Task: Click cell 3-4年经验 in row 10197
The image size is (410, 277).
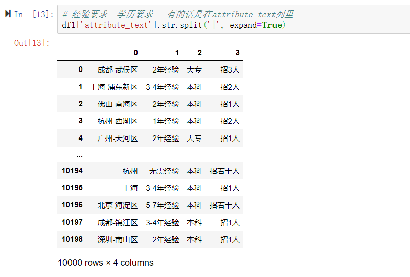Action: tap(162, 222)
